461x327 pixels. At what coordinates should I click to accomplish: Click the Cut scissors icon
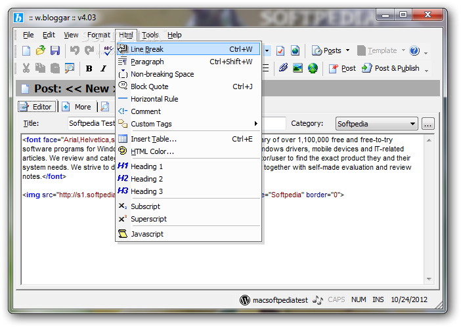pyautogui.click(x=26, y=68)
